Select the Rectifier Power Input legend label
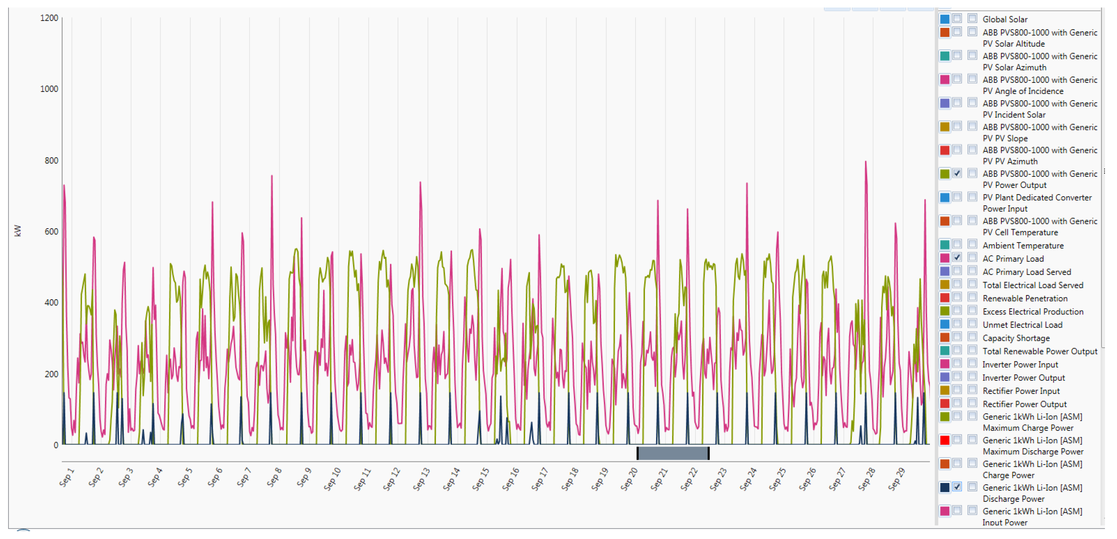The width and height of the screenshot is (1117, 539). (x=1021, y=391)
